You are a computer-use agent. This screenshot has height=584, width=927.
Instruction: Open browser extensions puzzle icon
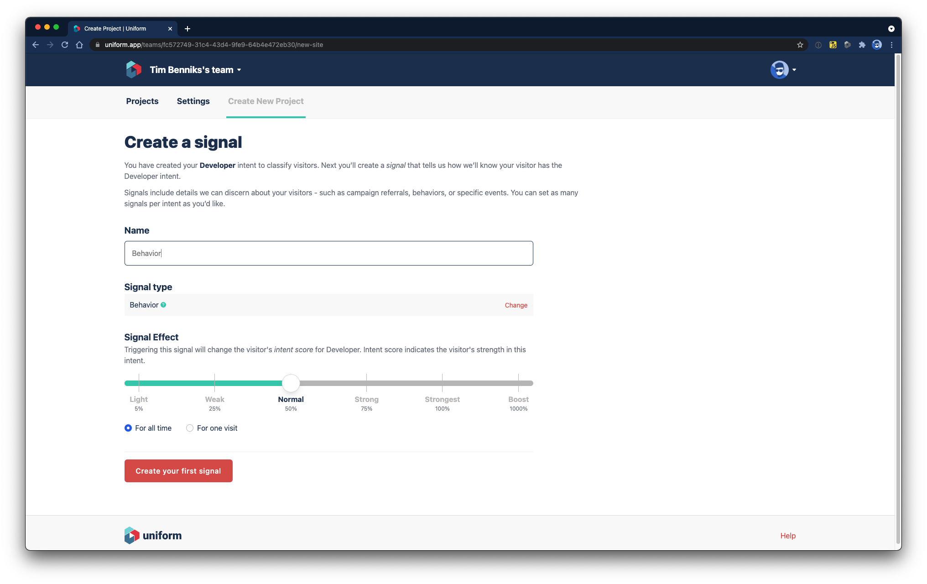(862, 45)
